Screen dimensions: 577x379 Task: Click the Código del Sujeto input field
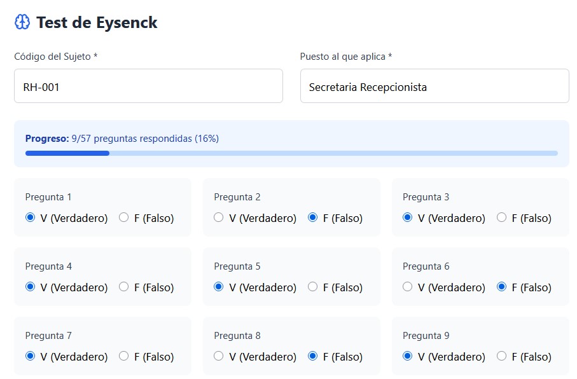[x=148, y=86]
